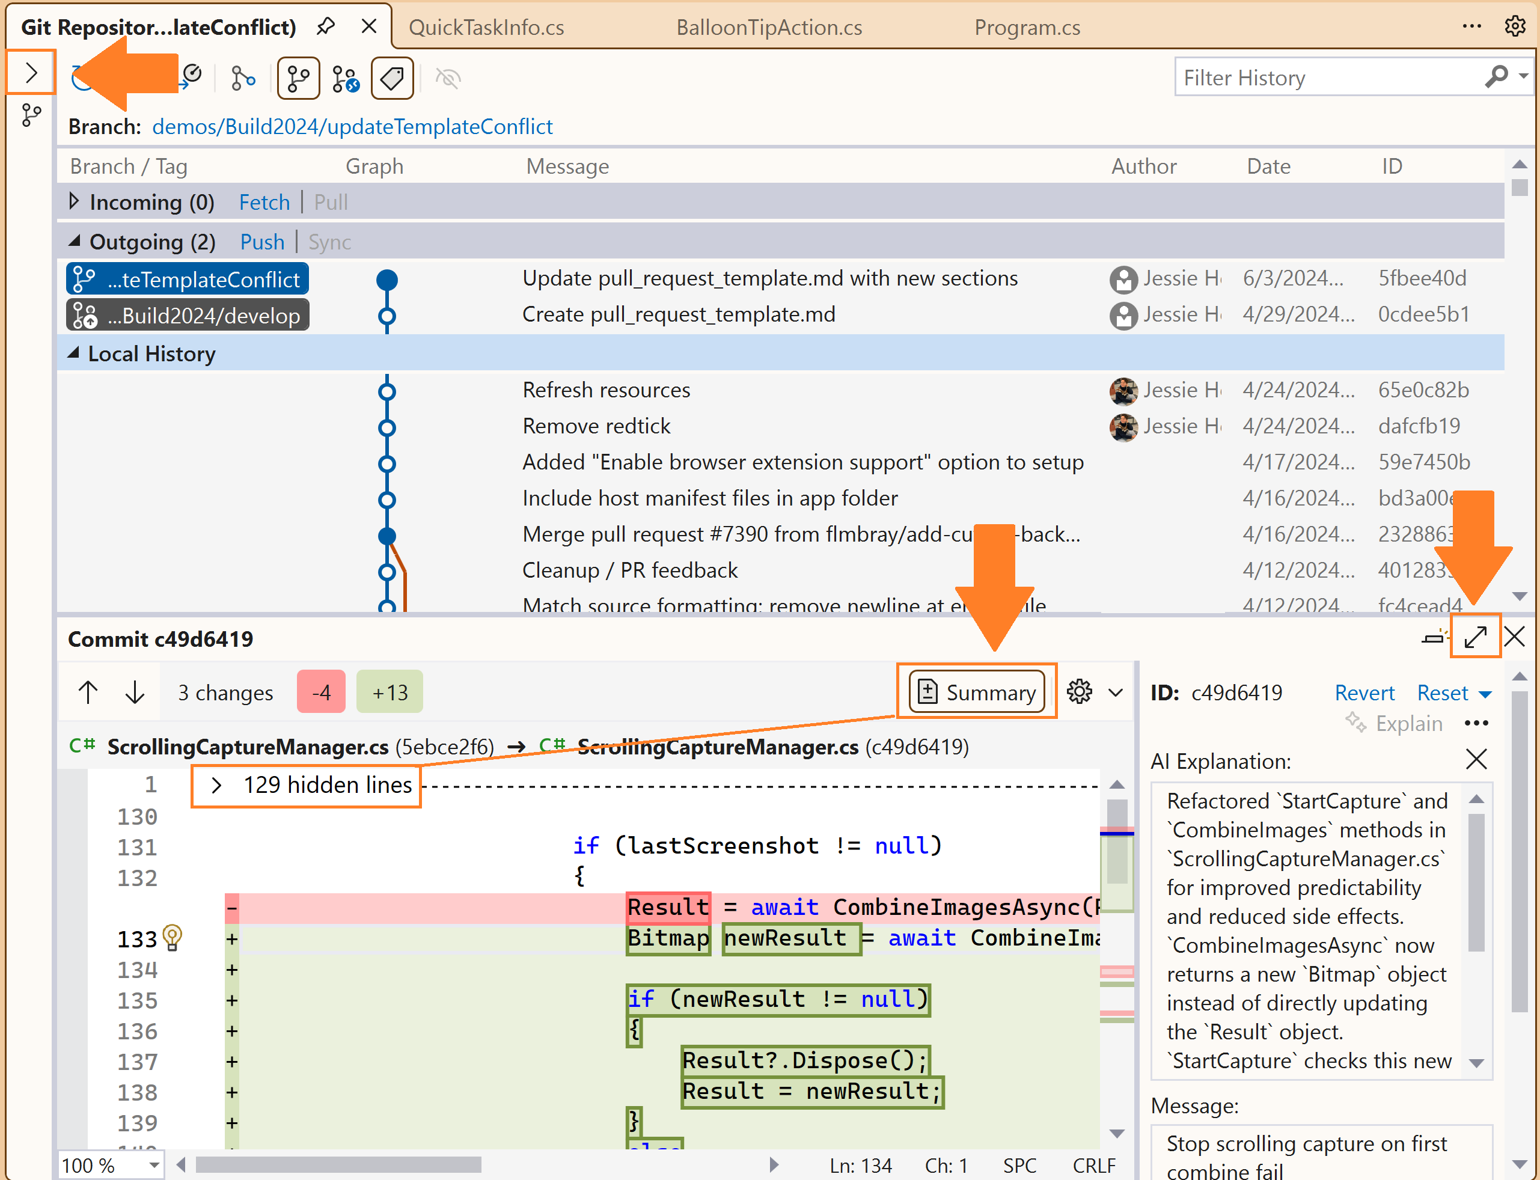This screenshot has width=1540, height=1180.
Task: Click the Push link in Outgoing
Action: [x=262, y=242]
